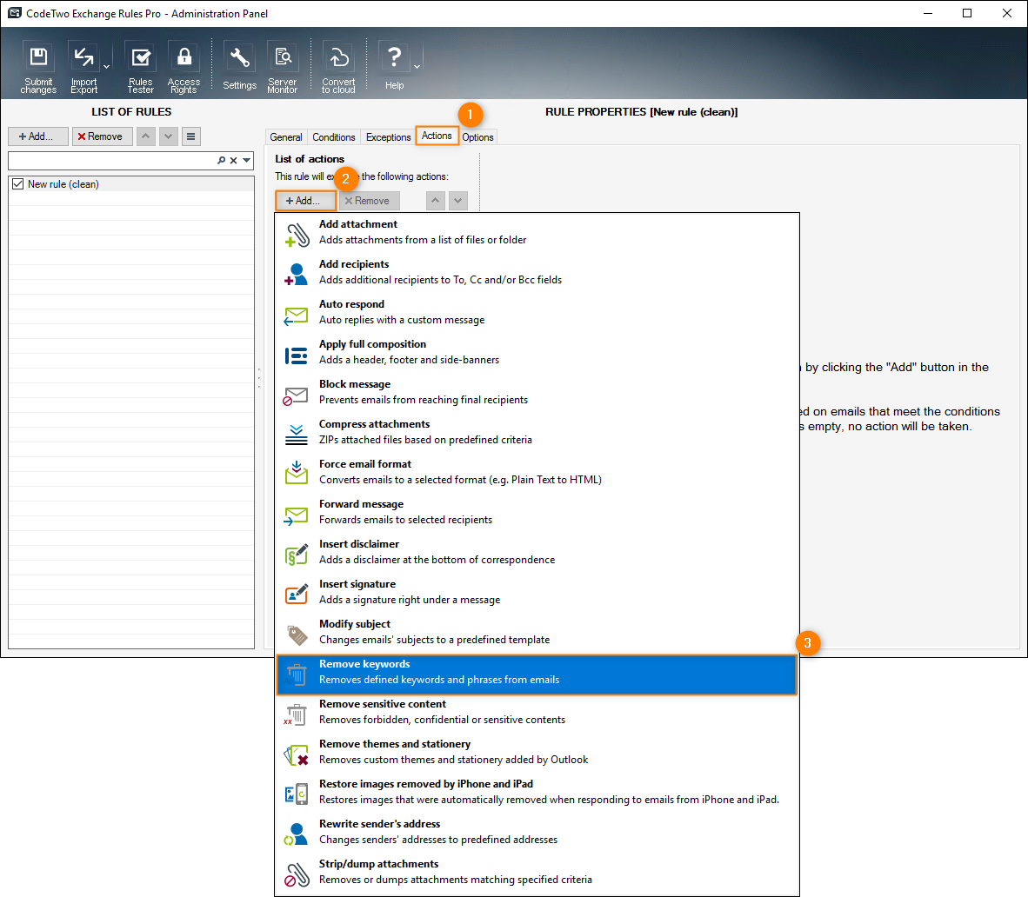Screen dimensions: 1028x897
Task: Choose Strip/dump attachments action
Action: 537,872
